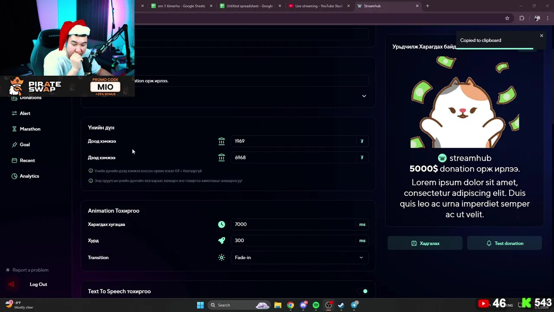Open Spotify from the taskbar
554x312 pixels.
click(316, 305)
